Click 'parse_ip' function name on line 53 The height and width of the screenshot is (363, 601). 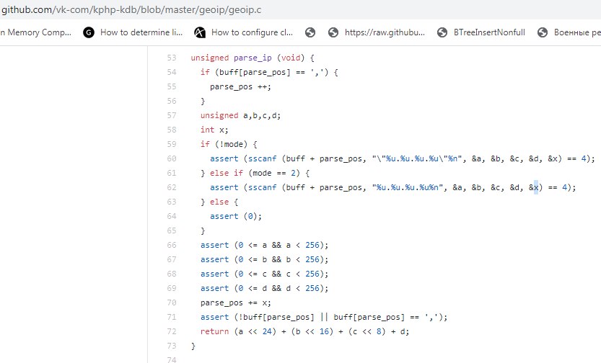click(253, 58)
